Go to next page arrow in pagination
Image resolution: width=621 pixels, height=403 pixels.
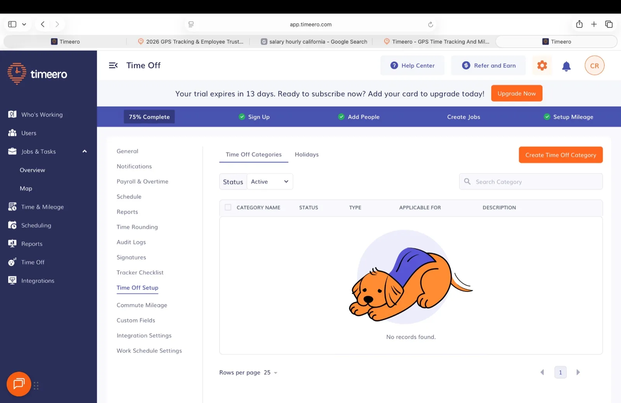tap(578, 372)
